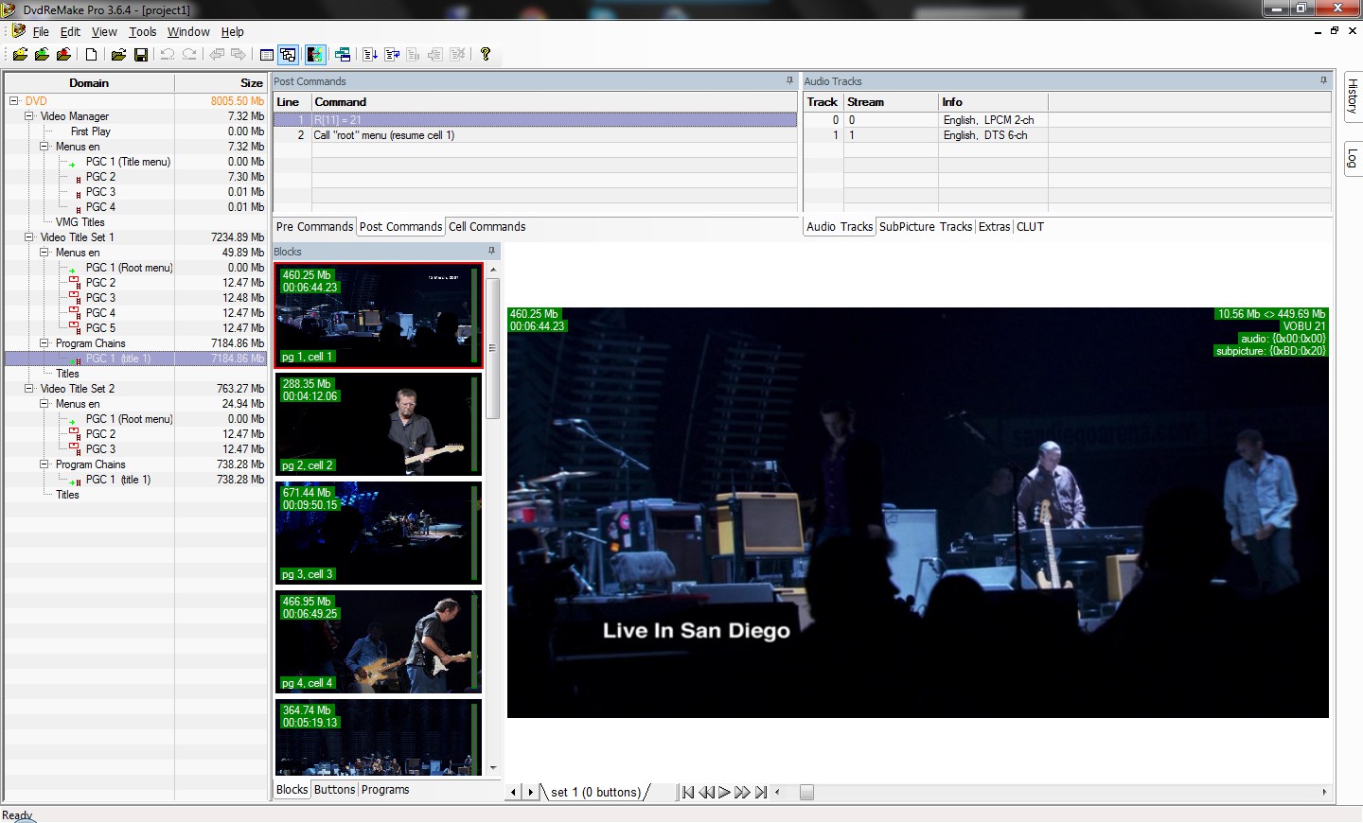The width and height of the screenshot is (1363, 823).
Task: Select the pg 4, cell 4 thumbnail
Action: coord(379,641)
